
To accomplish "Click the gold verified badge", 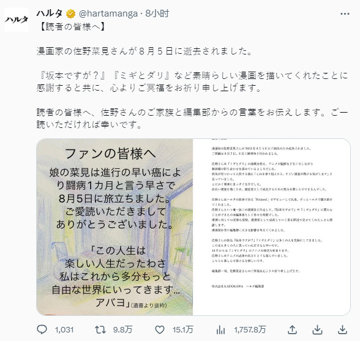I will point(71,14).
